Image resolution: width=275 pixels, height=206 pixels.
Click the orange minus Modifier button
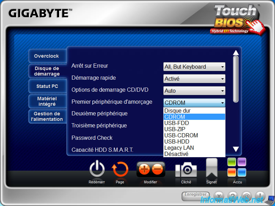(x=157, y=169)
